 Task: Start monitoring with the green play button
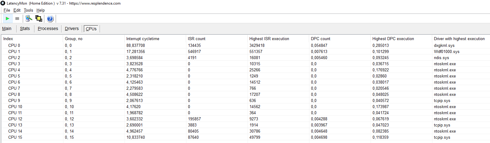point(7,19)
